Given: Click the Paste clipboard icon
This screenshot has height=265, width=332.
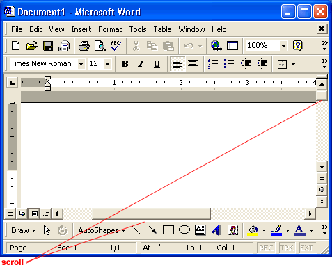Looking at the screenshot, I should pos(168,46).
